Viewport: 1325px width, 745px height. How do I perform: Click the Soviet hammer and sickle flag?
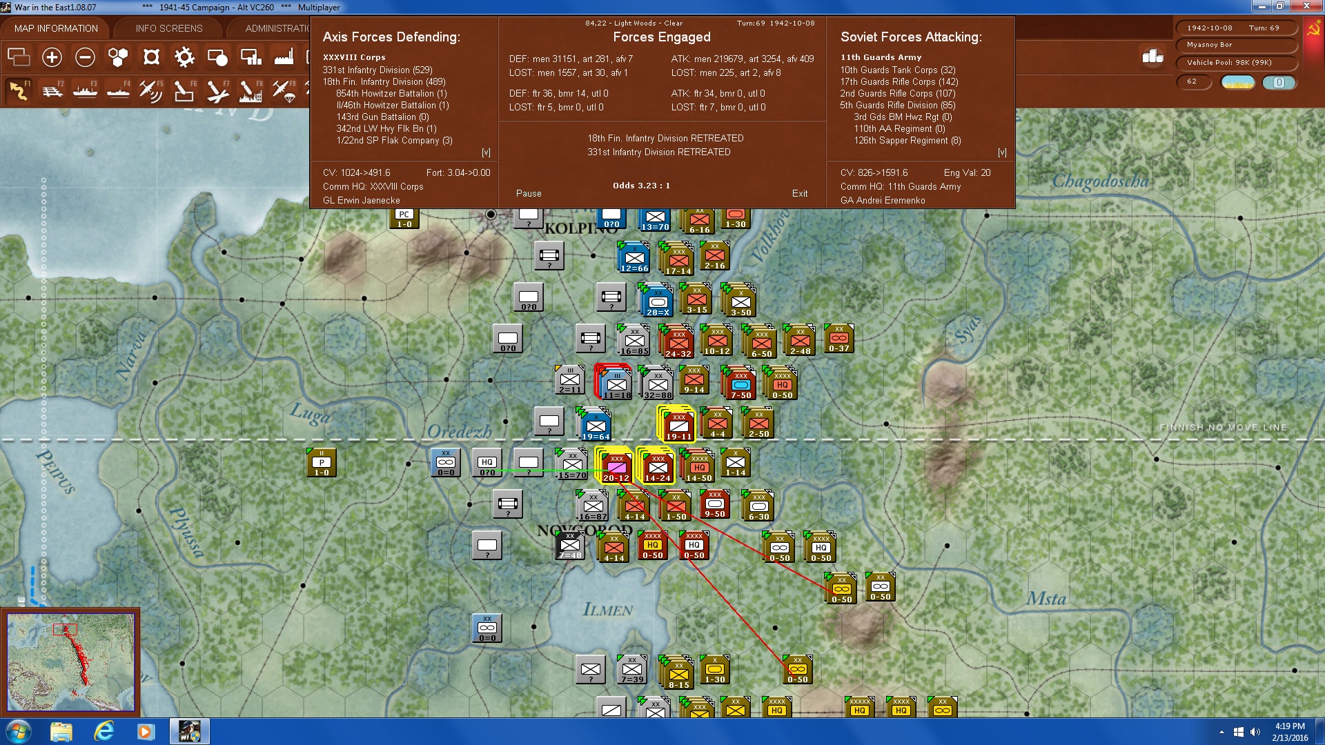(1313, 30)
